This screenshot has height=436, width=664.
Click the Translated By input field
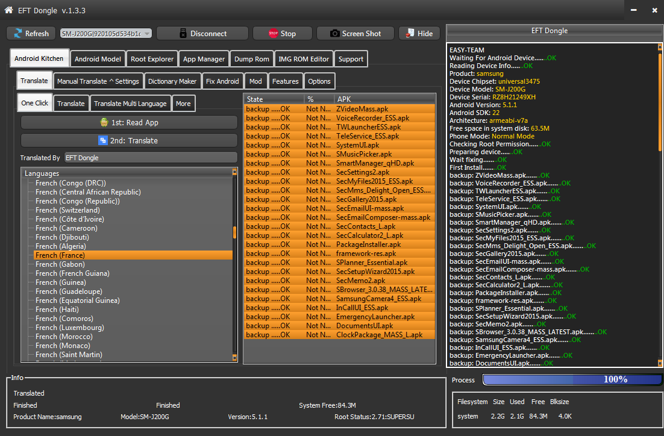coord(151,157)
